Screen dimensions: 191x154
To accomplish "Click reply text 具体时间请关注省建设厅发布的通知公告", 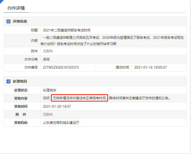I will coord(139,98).
